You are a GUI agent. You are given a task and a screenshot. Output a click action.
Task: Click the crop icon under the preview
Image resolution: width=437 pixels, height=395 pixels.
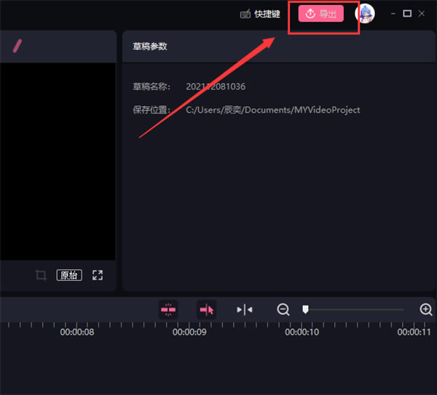[x=41, y=275]
